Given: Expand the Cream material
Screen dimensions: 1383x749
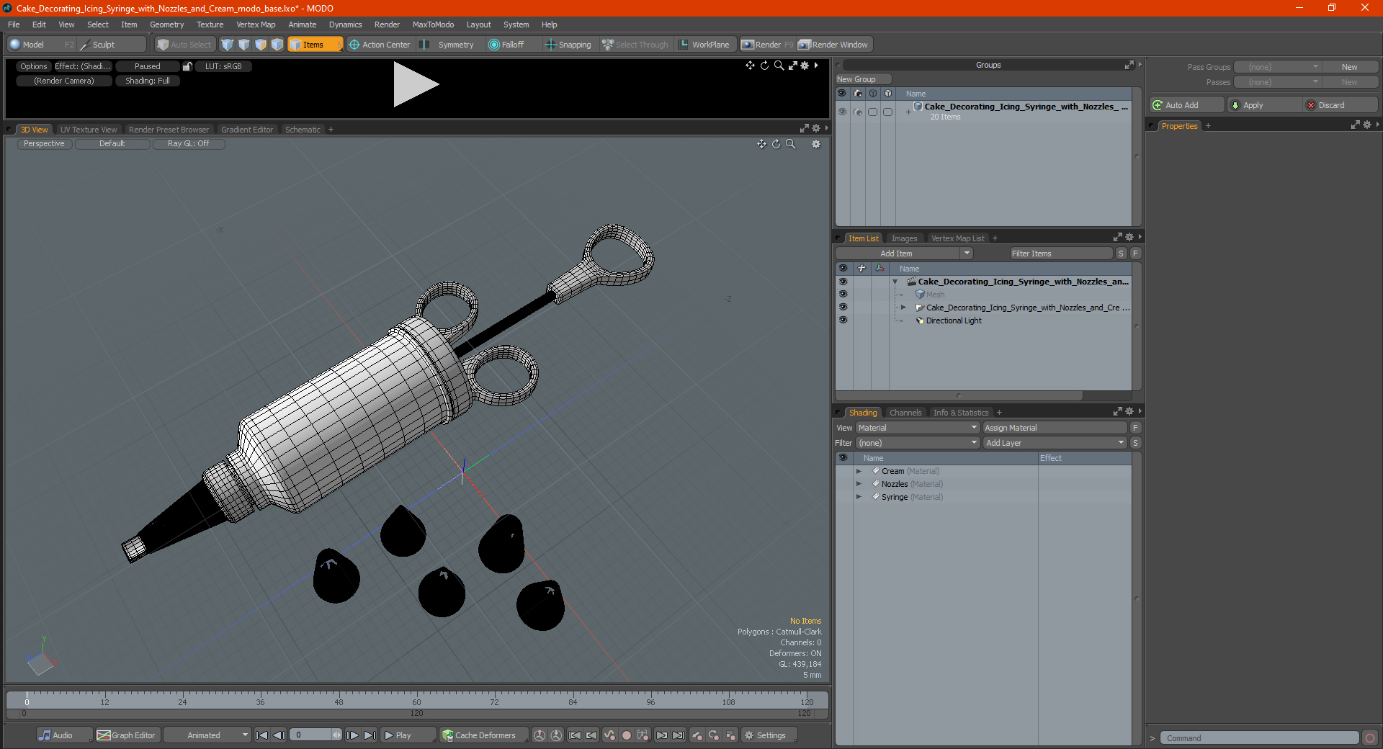Looking at the screenshot, I should 859,471.
